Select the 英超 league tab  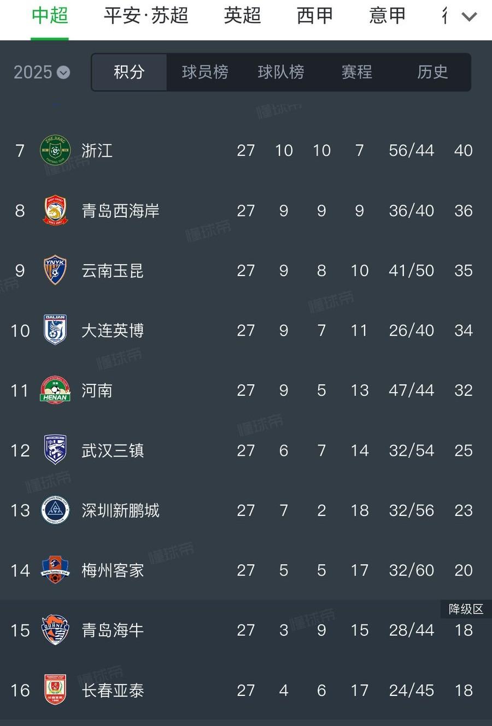click(x=242, y=15)
